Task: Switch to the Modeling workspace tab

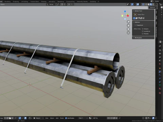Action: [7, 2]
